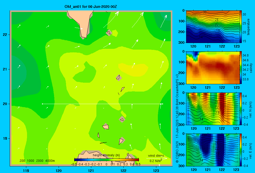The height and width of the screenshot is (173, 255).
Task: Click main map latitude axis label 22
Action: pyautogui.click(x=5, y=35)
